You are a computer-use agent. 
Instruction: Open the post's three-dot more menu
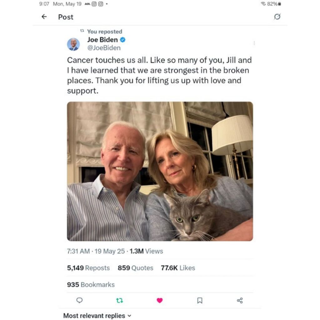coord(254,43)
